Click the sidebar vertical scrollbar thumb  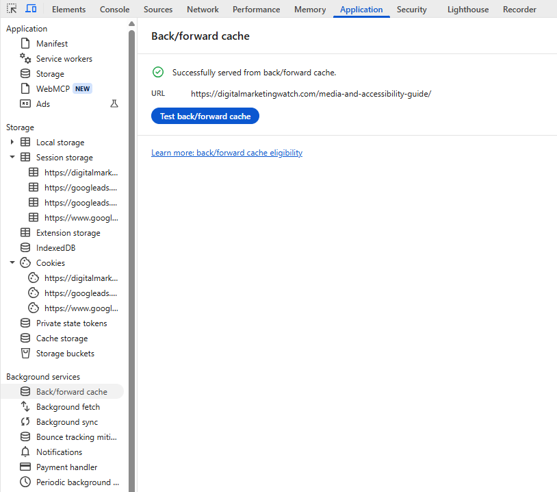(x=131, y=260)
